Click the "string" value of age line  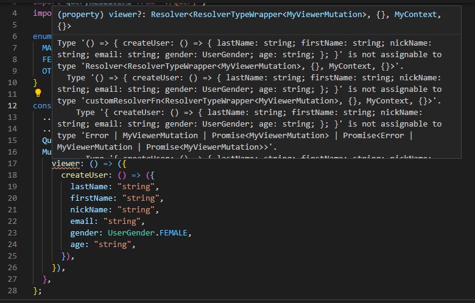tap(113, 245)
